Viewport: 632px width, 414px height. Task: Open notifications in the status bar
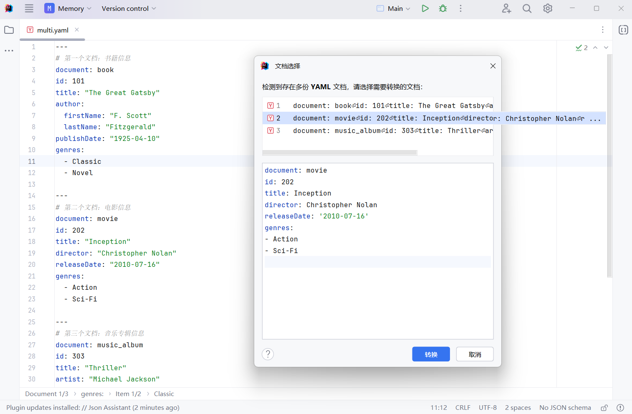[x=620, y=408]
